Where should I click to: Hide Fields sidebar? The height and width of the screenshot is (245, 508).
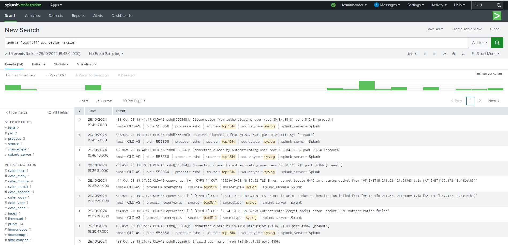pos(17,112)
